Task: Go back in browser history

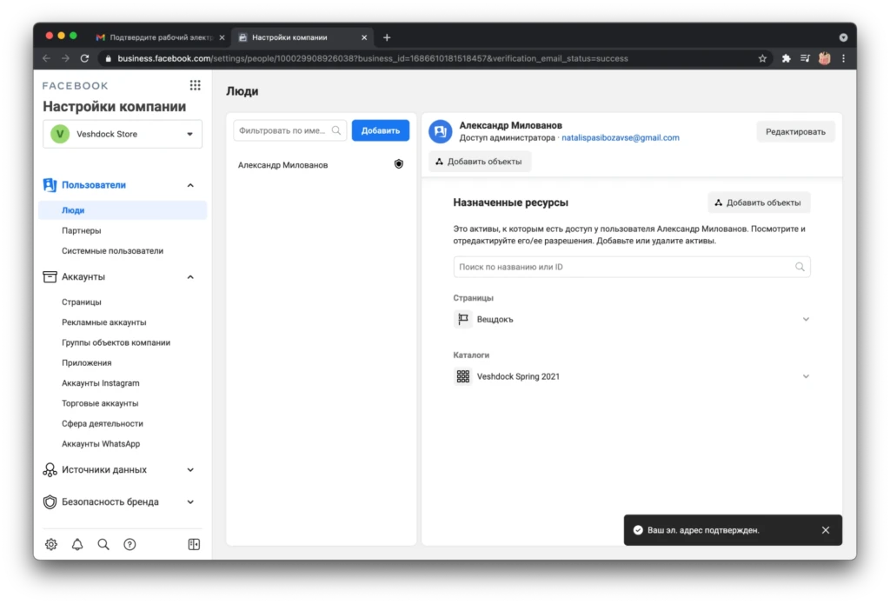Action: [47, 58]
